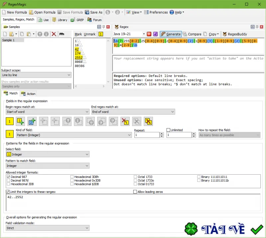Open the View menu
Image resolution: width=266 pixels, height=238 pixels.
[134, 12]
